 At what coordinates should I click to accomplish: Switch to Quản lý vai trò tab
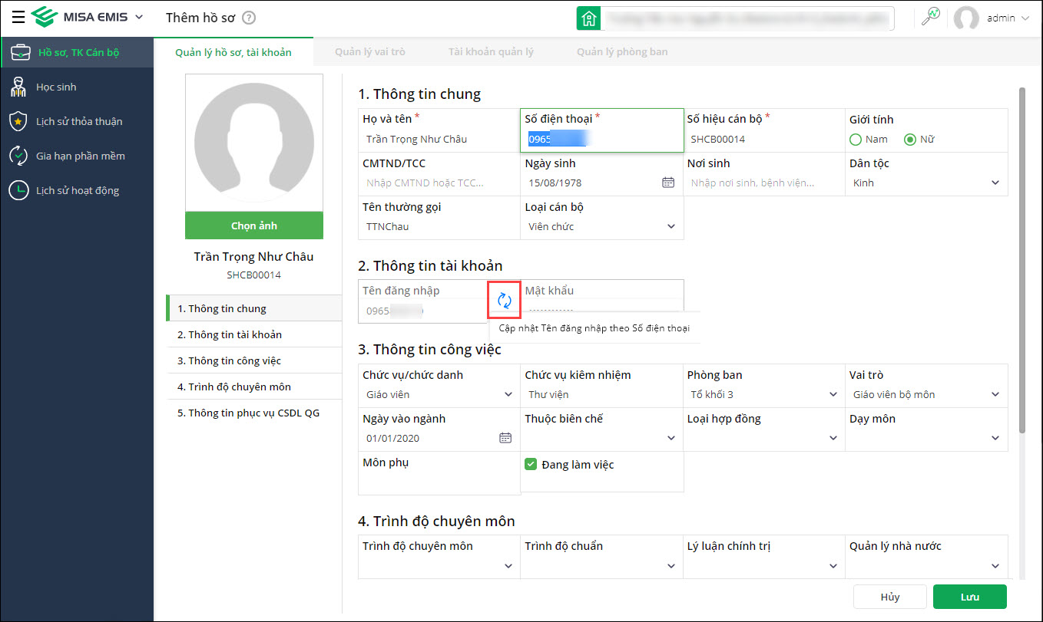click(370, 52)
